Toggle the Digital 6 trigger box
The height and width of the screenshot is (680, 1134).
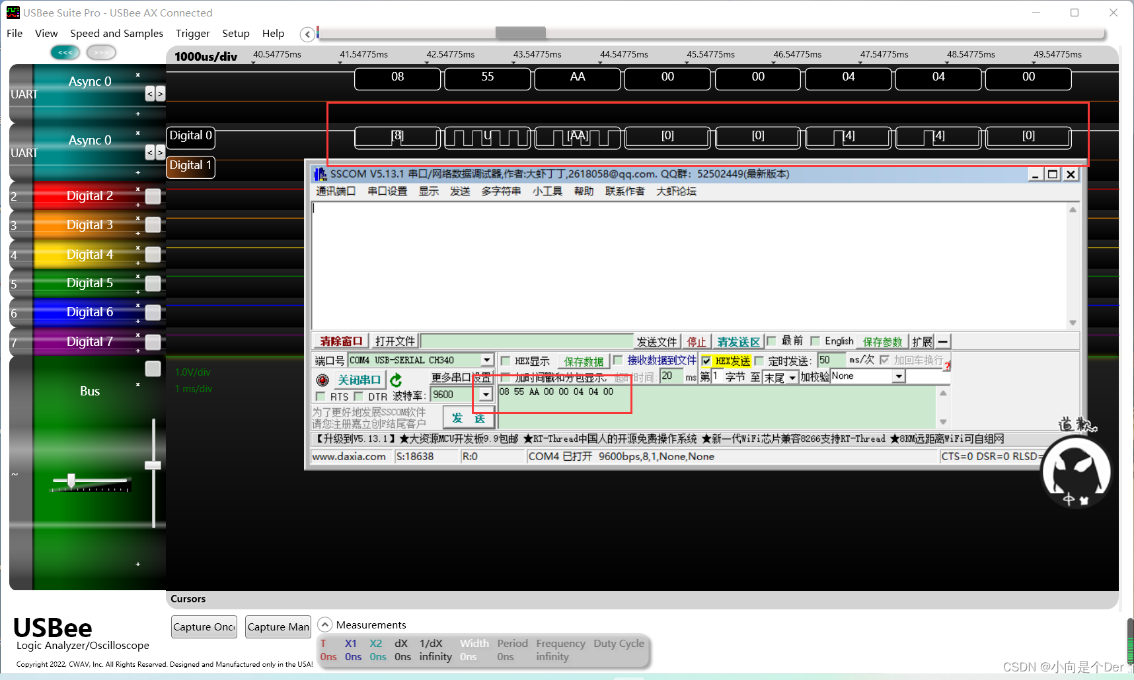click(x=153, y=312)
